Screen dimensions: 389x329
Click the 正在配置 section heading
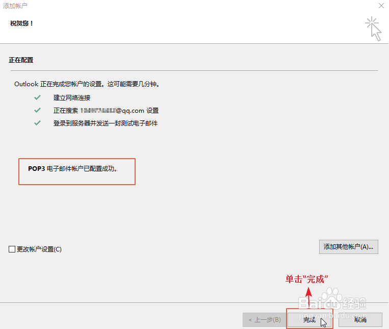(x=21, y=60)
